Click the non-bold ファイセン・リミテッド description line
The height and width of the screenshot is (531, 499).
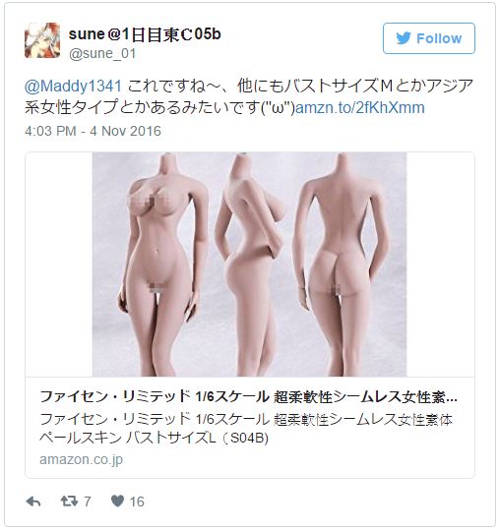(x=246, y=420)
